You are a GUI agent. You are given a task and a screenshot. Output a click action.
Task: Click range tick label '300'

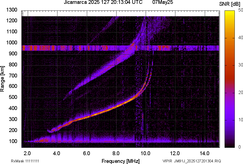13,119
